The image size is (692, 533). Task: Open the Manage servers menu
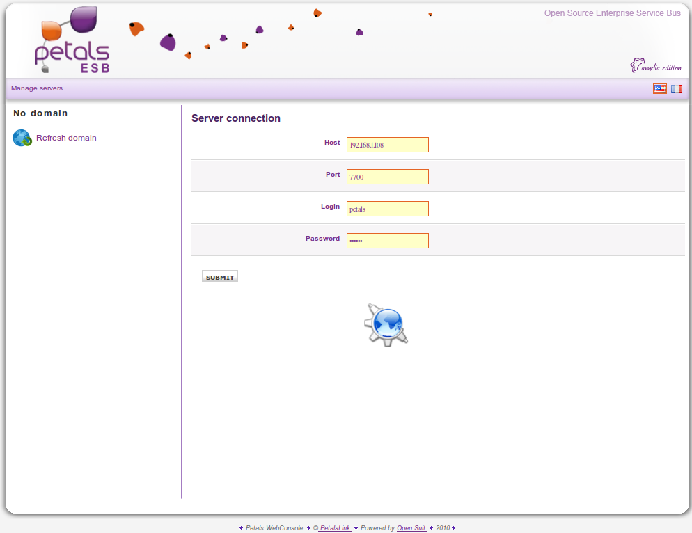click(x=37, y=88)
